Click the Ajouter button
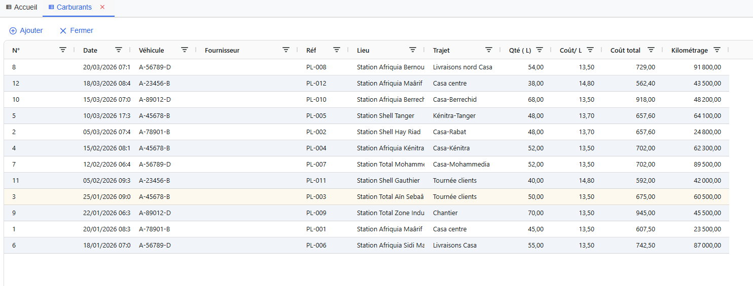 coord(26,31)
